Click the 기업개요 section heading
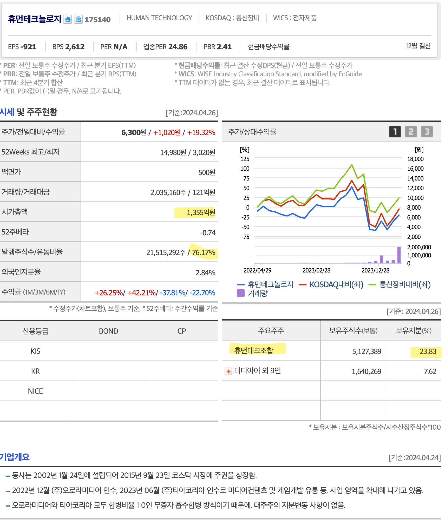This screenshot has height=520, width=445. click(x=15, y=457)
